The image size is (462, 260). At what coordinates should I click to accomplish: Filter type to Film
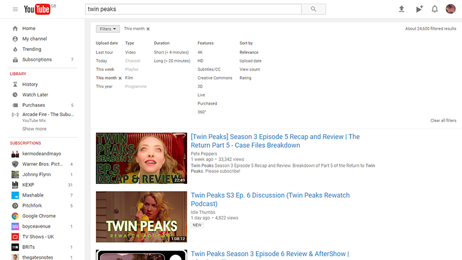tap(129, 78)
